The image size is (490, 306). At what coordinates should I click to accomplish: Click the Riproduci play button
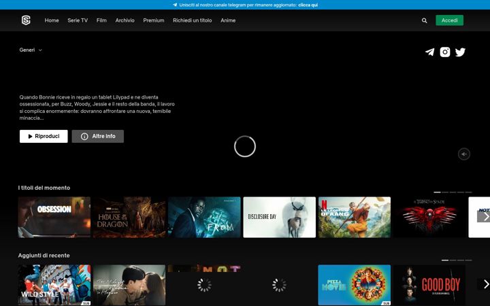[44, 137]
